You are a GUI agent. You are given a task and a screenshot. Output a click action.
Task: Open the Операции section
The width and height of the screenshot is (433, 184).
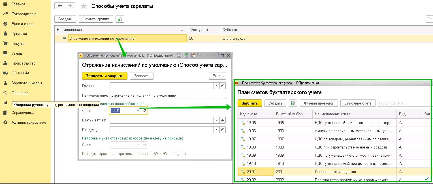(x=20, y=93)
